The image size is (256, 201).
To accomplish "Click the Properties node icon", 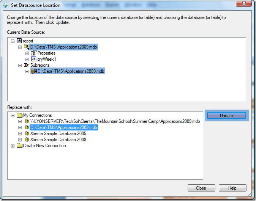I will point(33,53).
